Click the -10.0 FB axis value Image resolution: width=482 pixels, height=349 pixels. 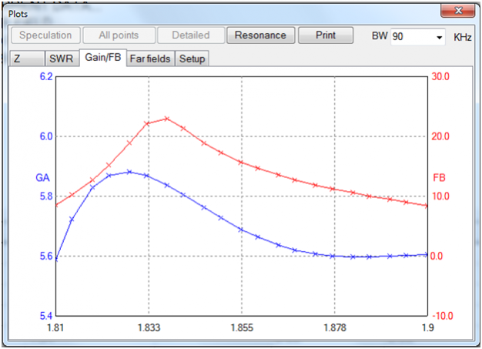pos(443,316)
